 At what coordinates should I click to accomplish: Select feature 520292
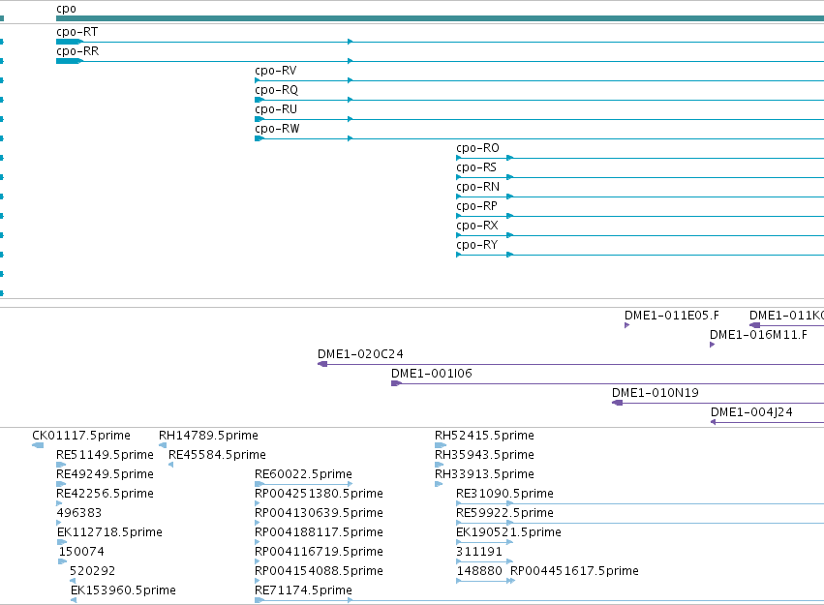click(x=92, y=571)
